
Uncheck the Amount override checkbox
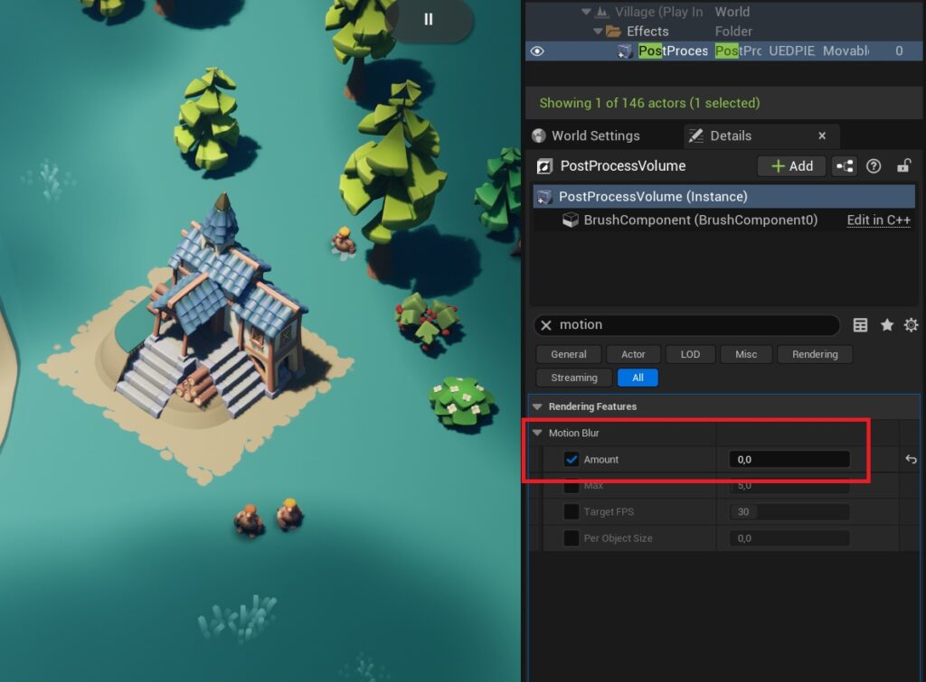point(572,460)
